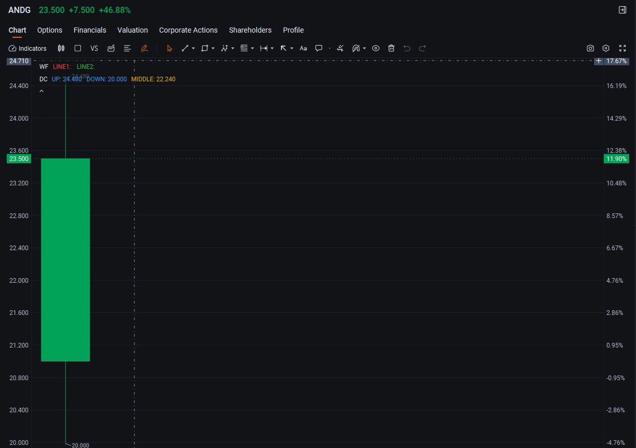Click the LINE1 legend entry
636x448 pixels.
coord(62,67)
